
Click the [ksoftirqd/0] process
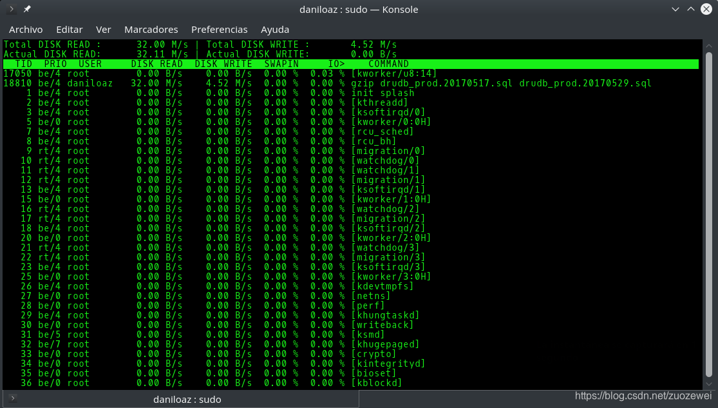coord(388,112)
